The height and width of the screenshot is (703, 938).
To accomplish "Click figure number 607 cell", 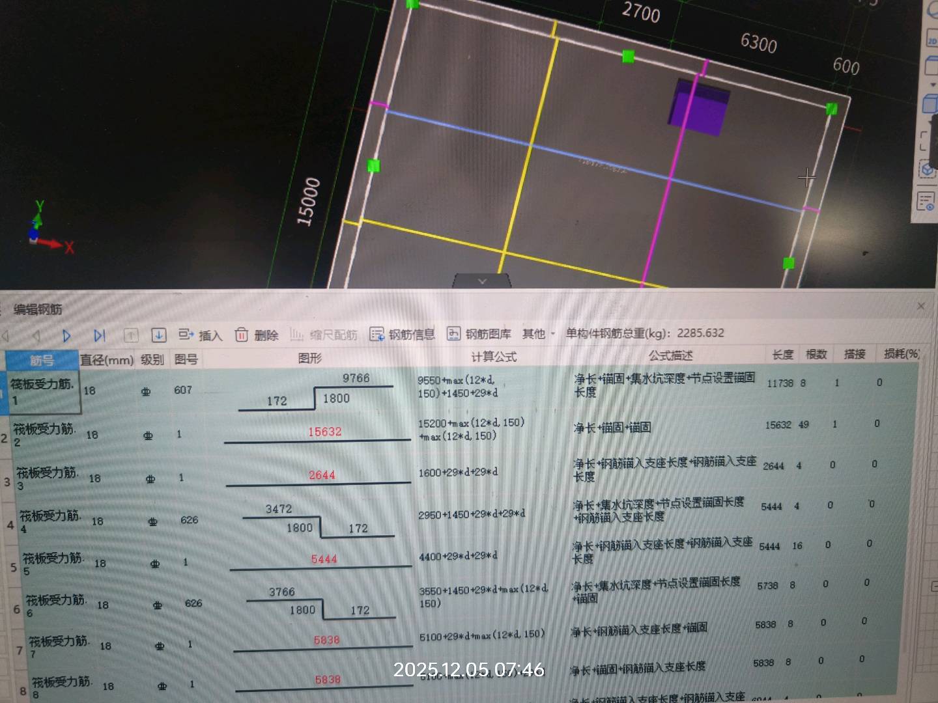I will [x=183, y=390].
